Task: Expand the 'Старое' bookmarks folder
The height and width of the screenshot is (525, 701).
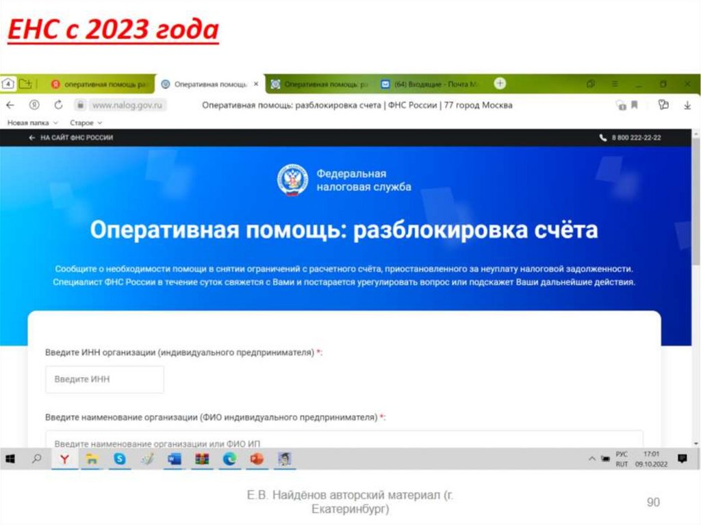Action: (x=86, y=123)
